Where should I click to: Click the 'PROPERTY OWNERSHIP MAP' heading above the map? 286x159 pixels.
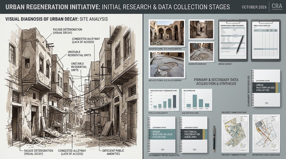click(x=234, y=113)
